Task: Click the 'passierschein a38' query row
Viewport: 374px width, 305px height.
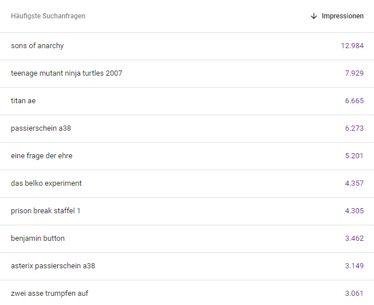Action: 41,128
